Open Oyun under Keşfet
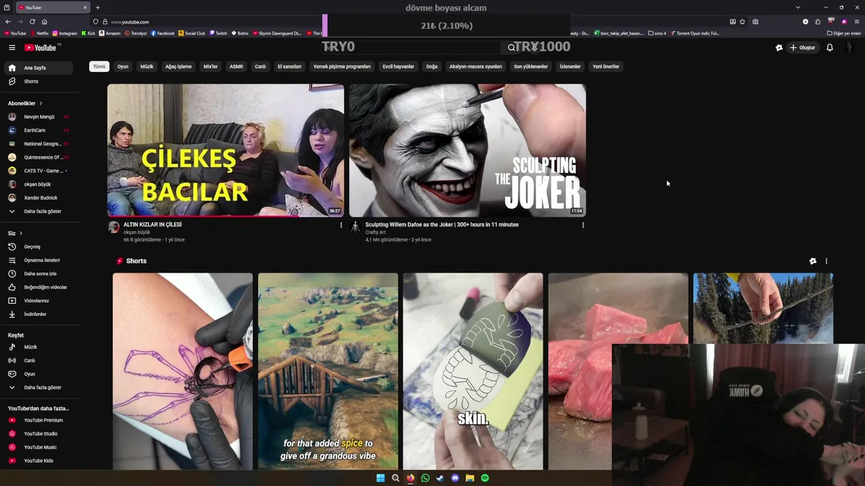The image size is (865, 486). tap(38, 374)
